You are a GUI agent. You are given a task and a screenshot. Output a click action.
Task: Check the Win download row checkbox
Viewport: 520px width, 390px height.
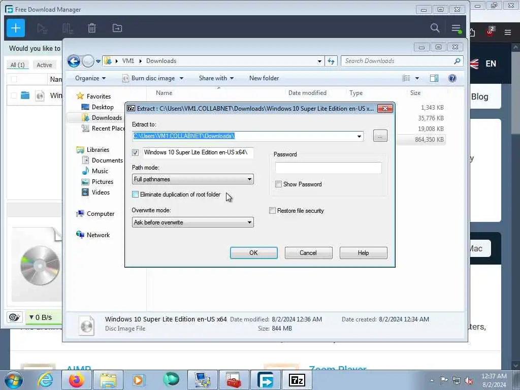click(14, 95)
